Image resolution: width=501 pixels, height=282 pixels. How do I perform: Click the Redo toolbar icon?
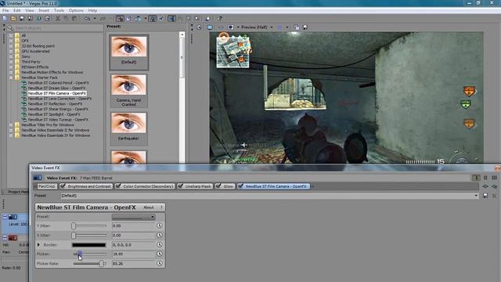(x=103, y=19)
